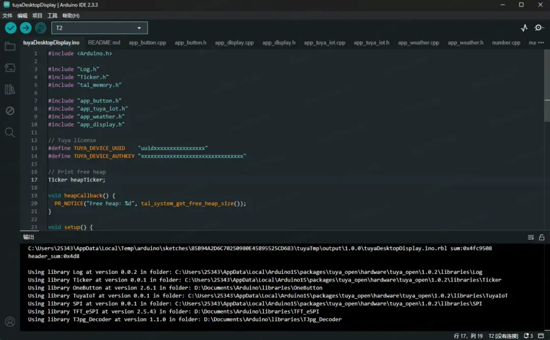Start debugging with the Debug toolbar button
550x340 pixels.
(41, 28)
